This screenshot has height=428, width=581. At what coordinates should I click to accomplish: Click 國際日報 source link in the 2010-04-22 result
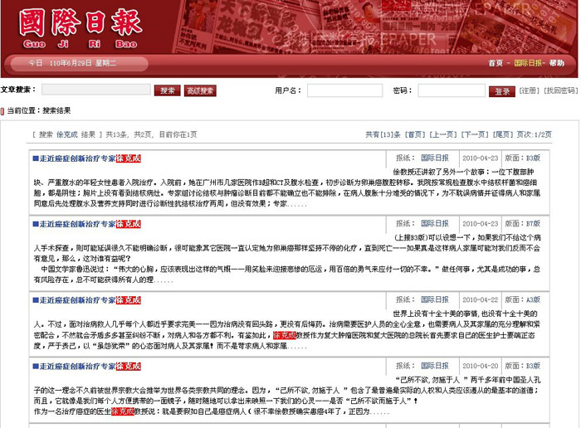434,299
